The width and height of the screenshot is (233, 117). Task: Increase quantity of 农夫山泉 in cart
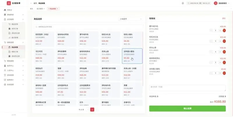click(220, 52)
